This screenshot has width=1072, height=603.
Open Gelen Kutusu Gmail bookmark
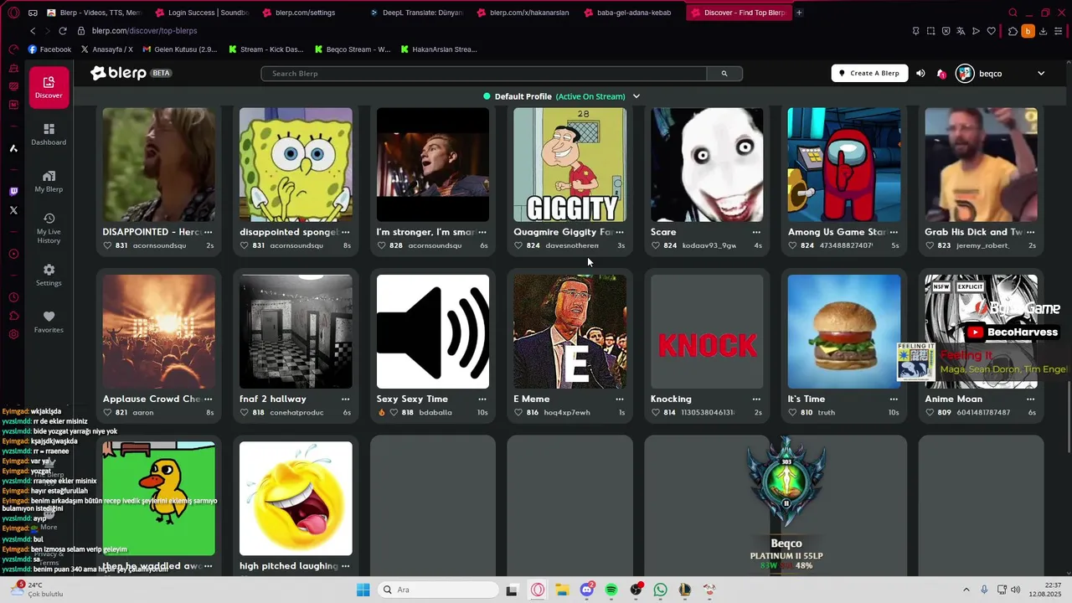180,49
